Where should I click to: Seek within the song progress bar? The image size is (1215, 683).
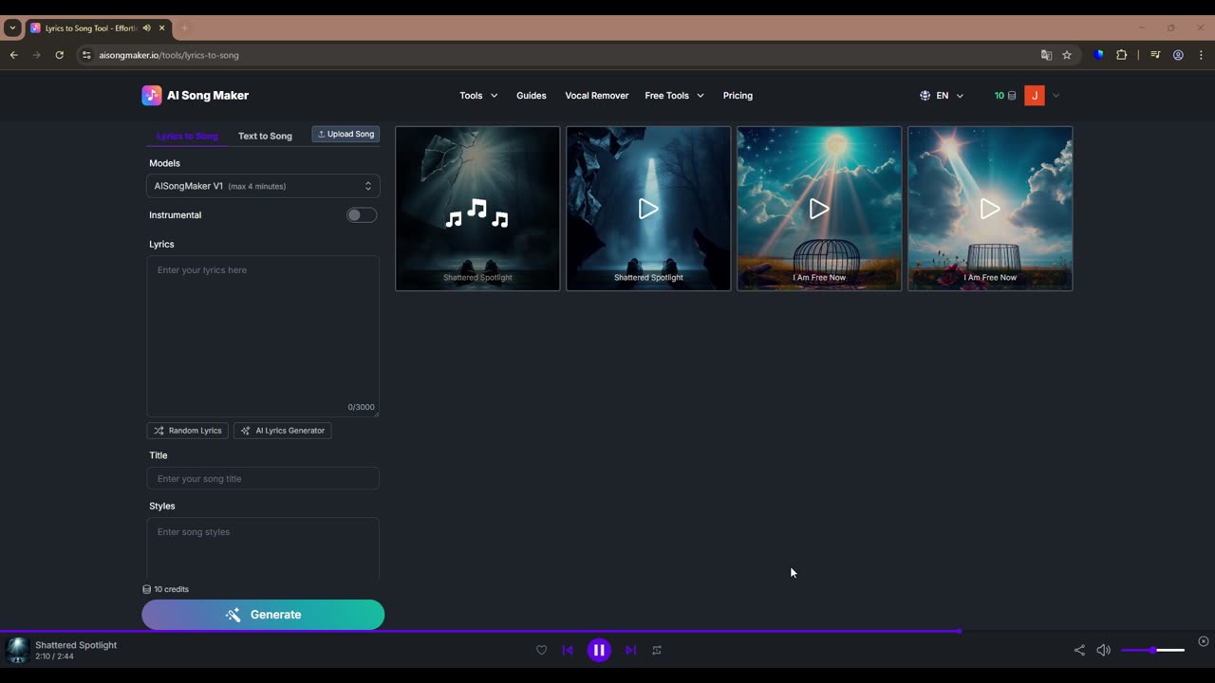pyautogui.click(x=607, y=631)
